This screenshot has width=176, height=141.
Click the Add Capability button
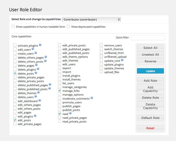(150, 89)
